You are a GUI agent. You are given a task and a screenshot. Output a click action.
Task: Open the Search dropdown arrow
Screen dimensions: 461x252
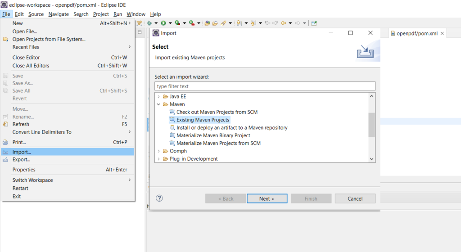tap(230, 23)
